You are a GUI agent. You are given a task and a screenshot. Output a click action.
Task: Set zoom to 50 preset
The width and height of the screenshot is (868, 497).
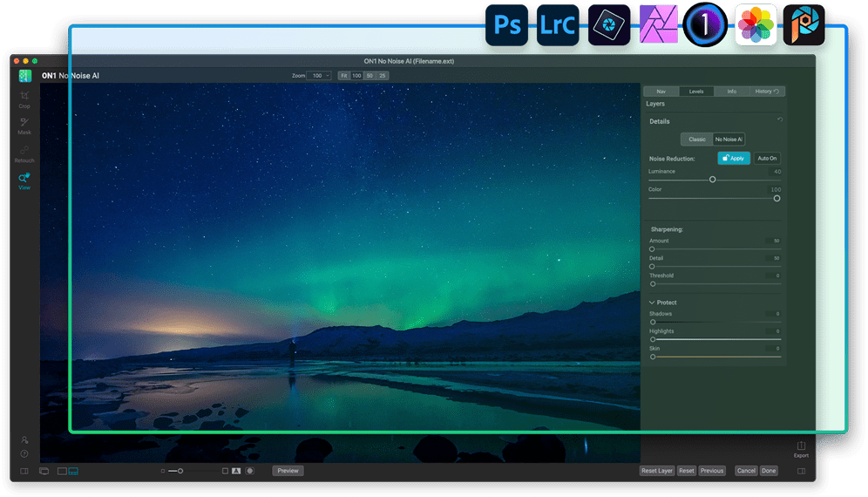[370, 76]
